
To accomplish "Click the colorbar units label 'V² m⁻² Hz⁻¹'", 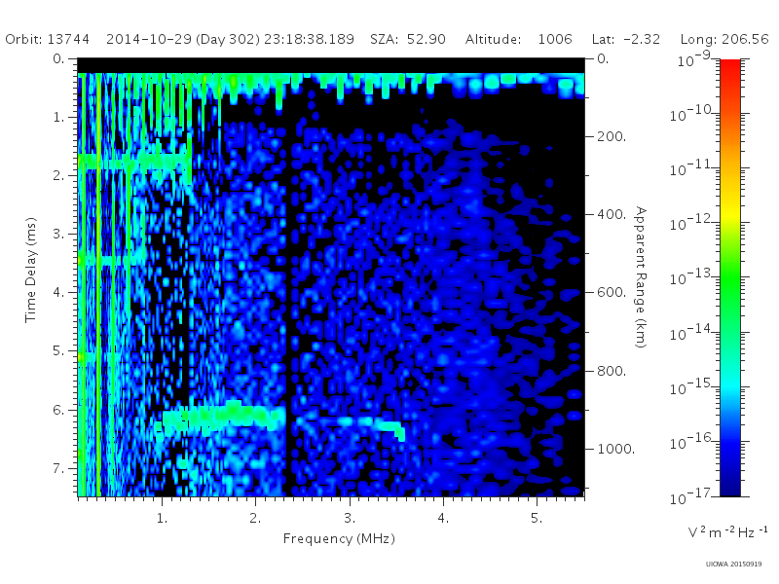I will point(727,532).
